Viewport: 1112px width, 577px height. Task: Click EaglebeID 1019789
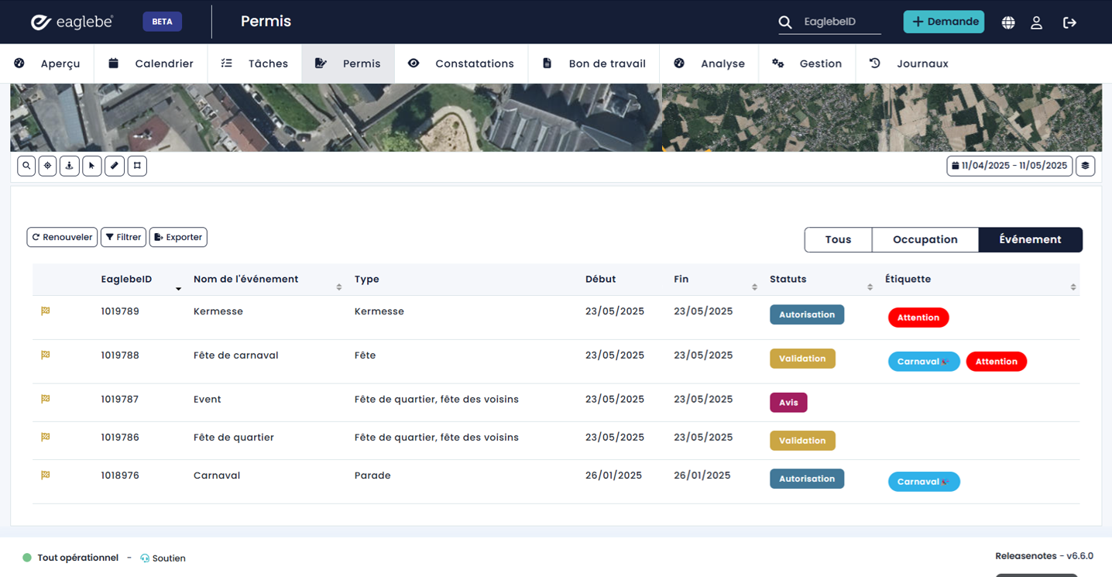point(120,311)
